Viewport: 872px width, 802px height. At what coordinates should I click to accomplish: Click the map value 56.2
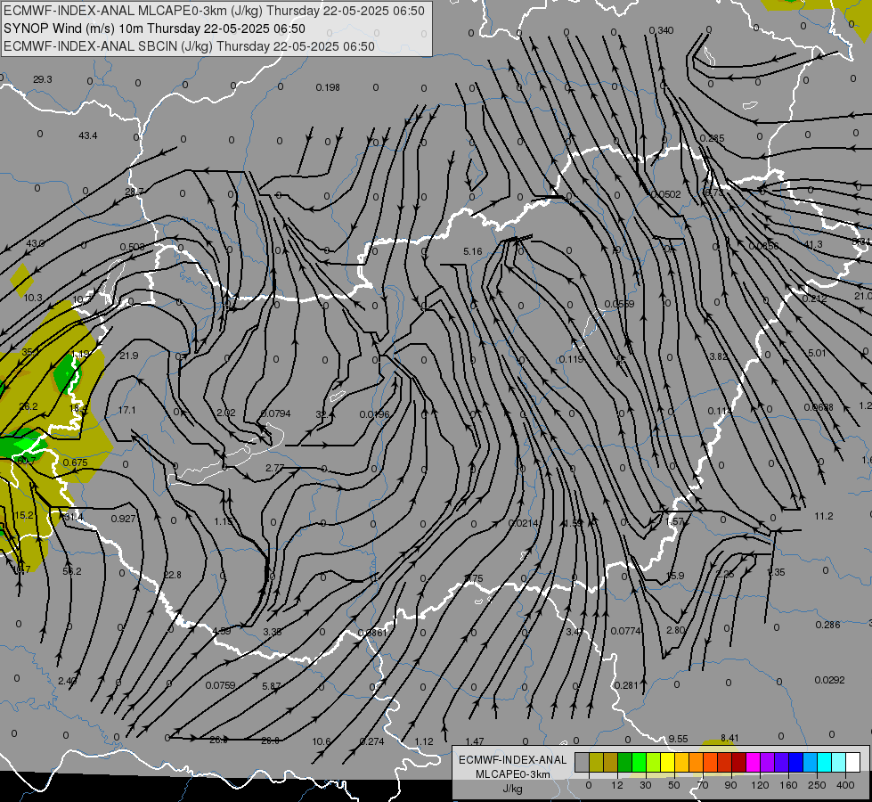pos(72,571)
